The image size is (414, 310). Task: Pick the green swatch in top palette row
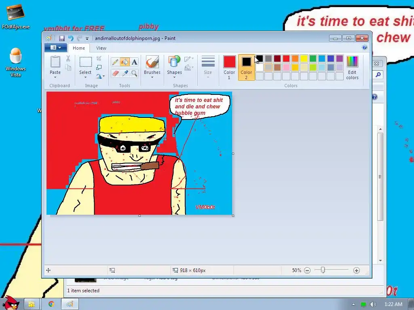tap(313, 59)
